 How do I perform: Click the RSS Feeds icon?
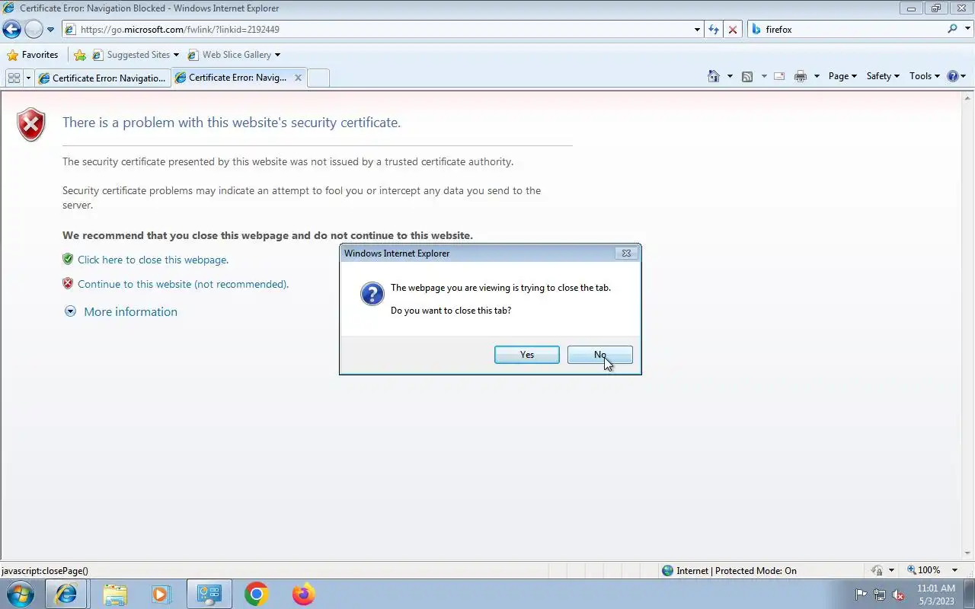[747, 76]
